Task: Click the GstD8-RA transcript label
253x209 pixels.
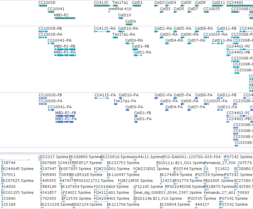Action: [204, 29]
